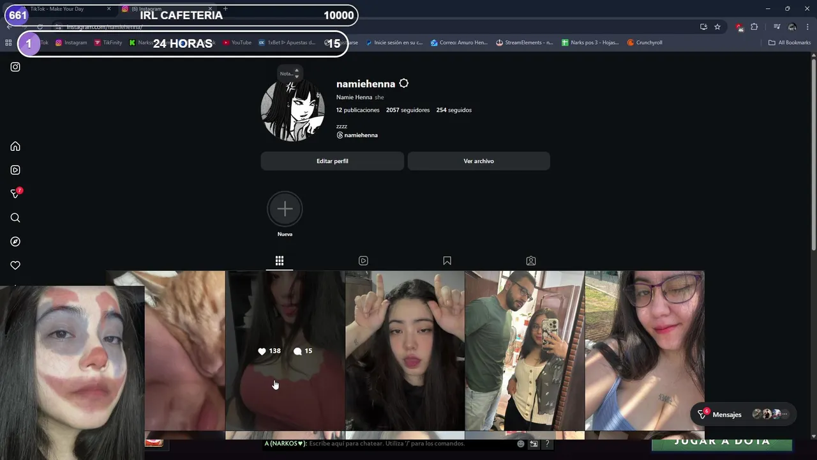Switch to the profile Reels tab
Screen dimensions: 817x460
tap(363, 261)
